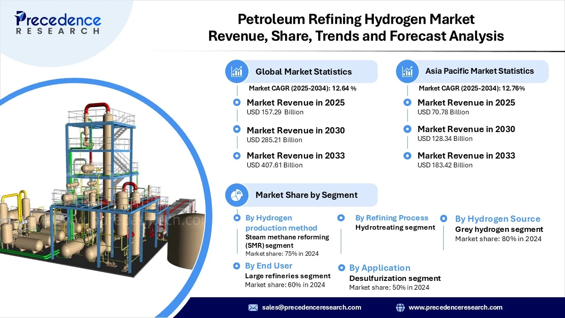Click the Asia Pacific Market Statistics header
565x318 pixels.
coord(479,71)
